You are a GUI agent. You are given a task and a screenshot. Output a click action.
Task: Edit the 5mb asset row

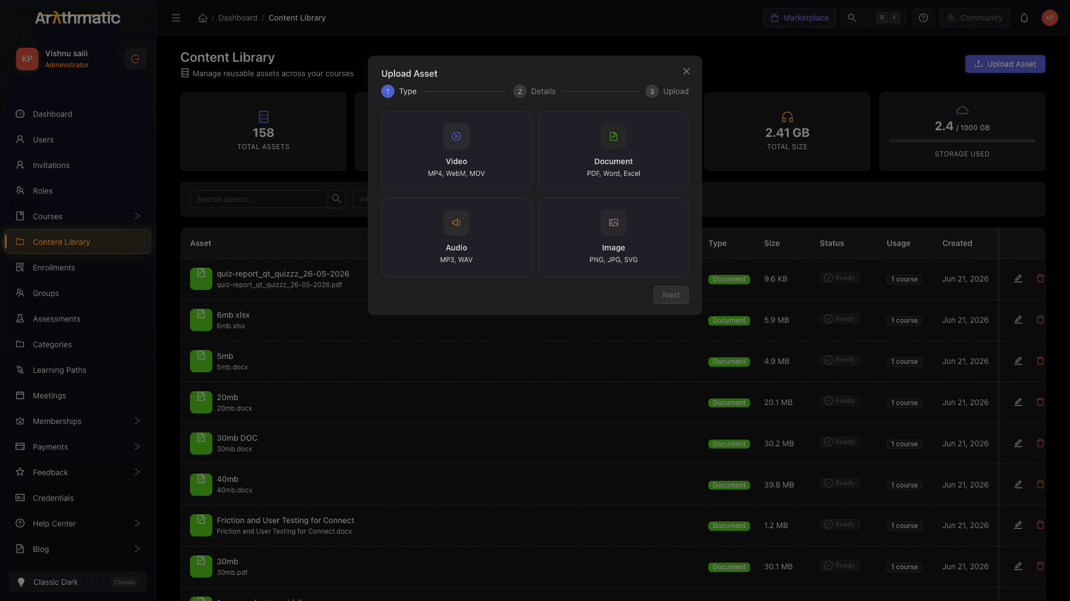pos(1018,361)
